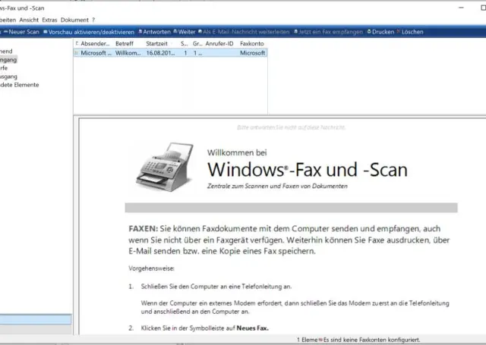The width and height of the screenshot is (486, 345).
Task: Click Bitte antworten Sie nicht notice
Action: pyautogui.click(x=291, y=127)
